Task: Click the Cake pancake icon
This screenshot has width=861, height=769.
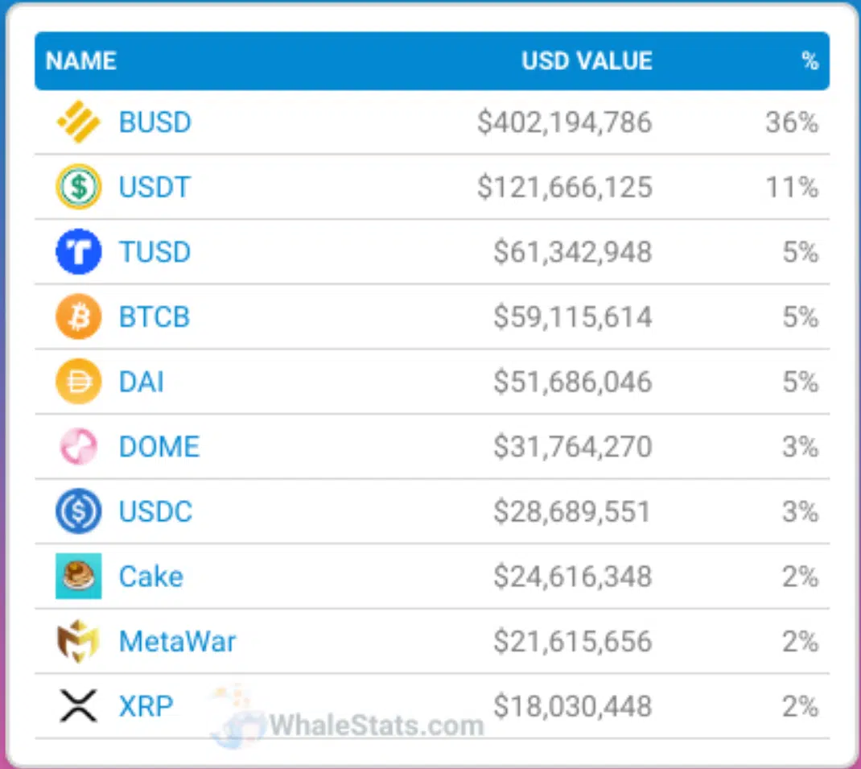Action: point(78,577)
